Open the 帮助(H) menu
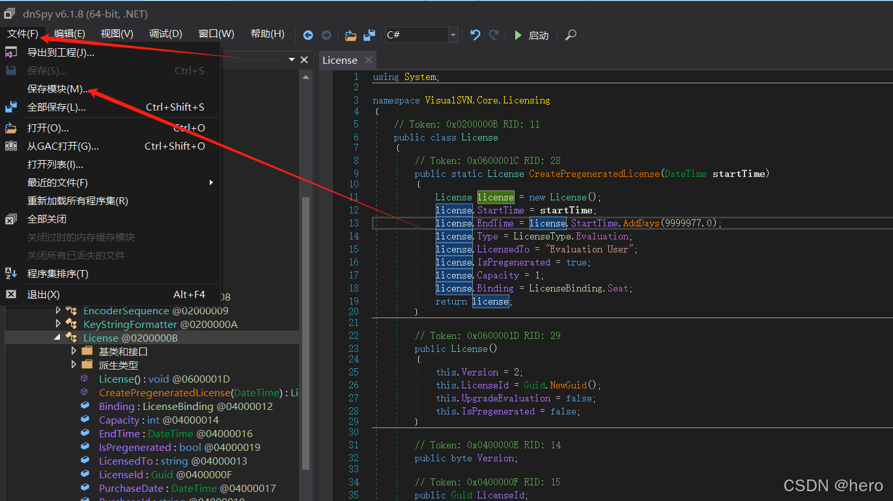The image size is (893, 501). click(x=268, y=34)
